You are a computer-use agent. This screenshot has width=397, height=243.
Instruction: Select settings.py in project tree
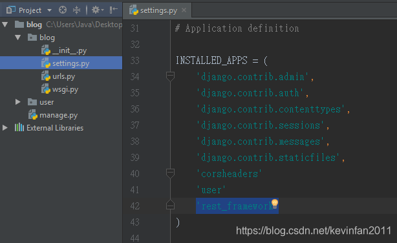pos(61,63)
